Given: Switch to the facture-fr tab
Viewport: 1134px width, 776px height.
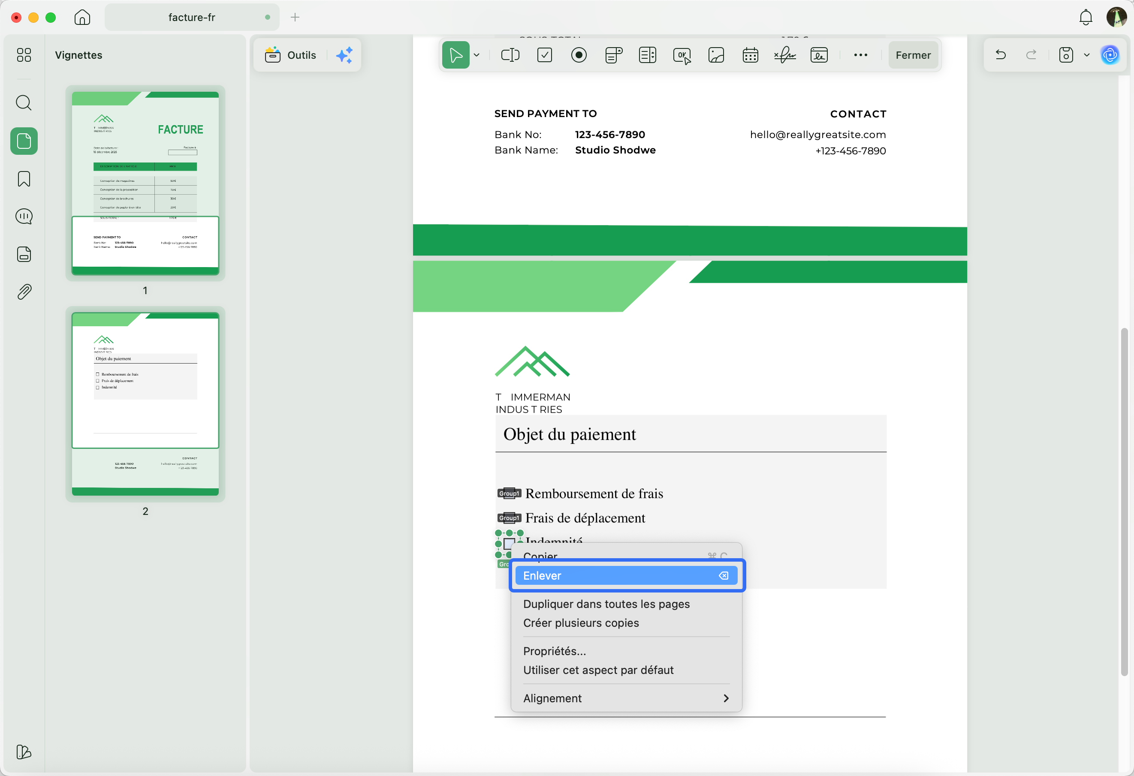Looking at the screenshot, I should pos(192,18).
